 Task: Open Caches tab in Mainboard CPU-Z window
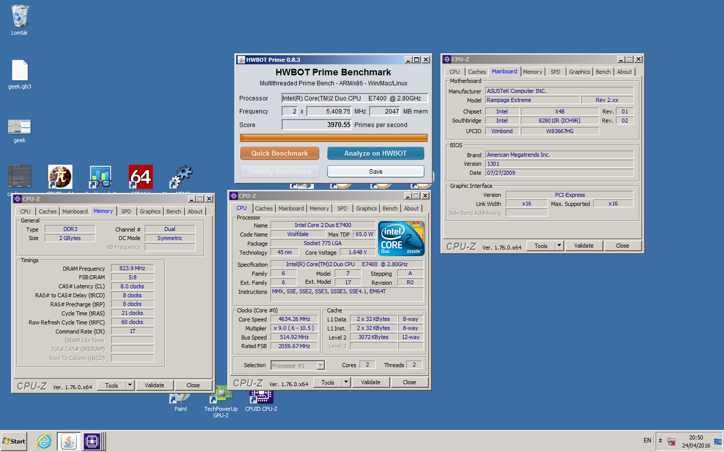click(x=477, y=72)
